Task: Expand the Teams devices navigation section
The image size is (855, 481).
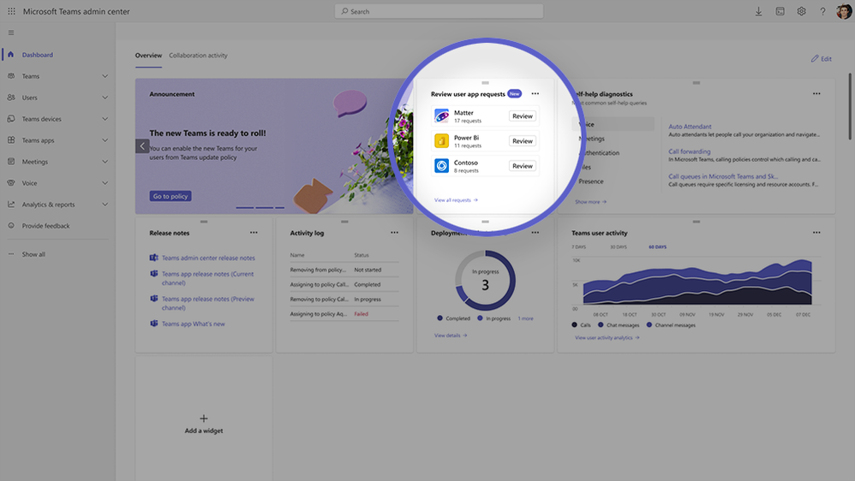Action: 105,119
